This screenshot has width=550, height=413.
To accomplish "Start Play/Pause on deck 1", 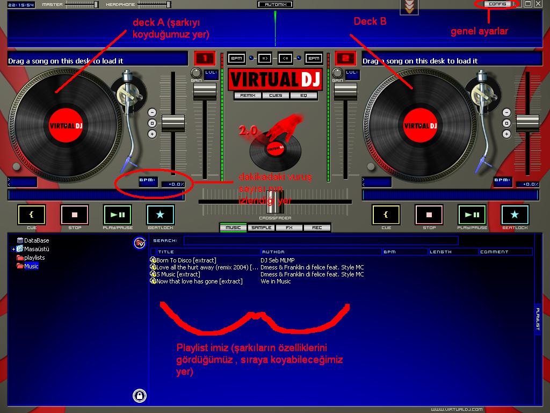I will pos(118,215).
